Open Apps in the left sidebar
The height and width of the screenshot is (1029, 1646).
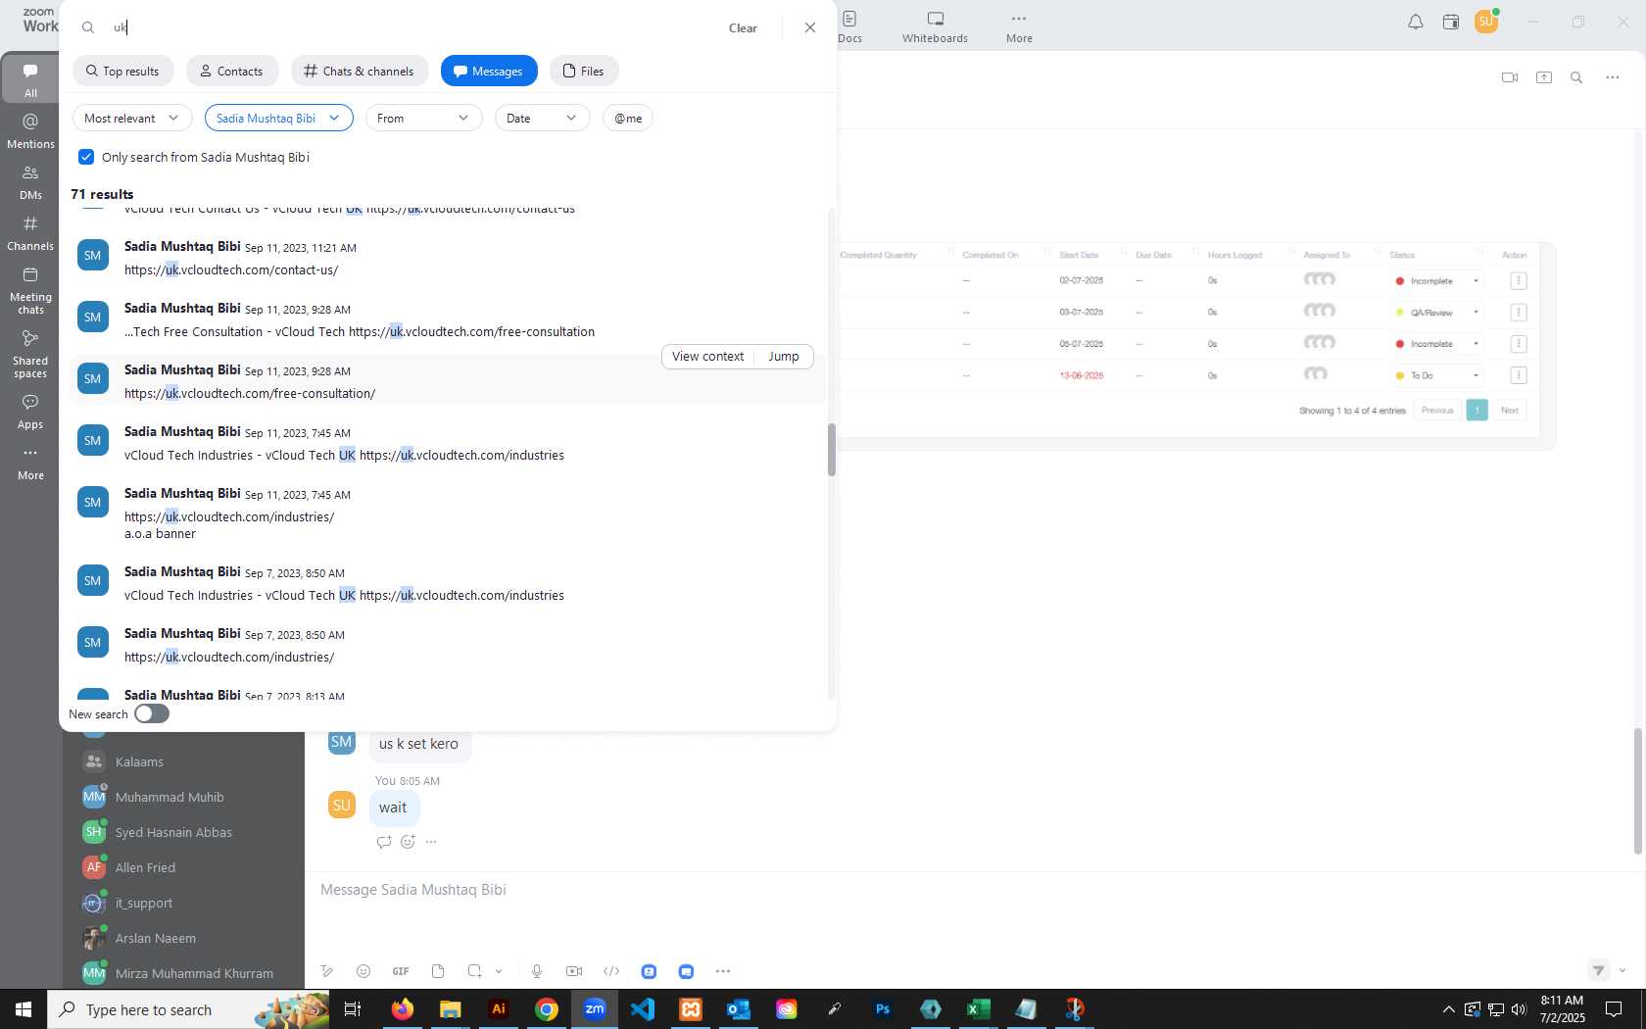[x=30, y=412]
